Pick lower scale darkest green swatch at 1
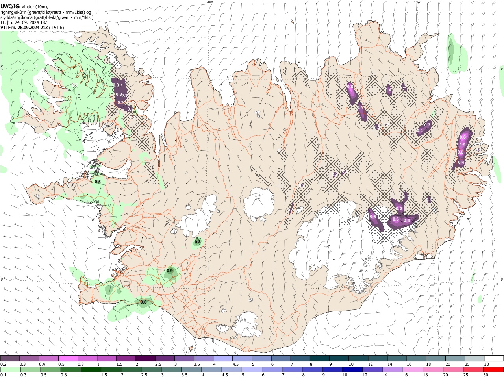This screenshot has width=504, height=378. (91, 369)
